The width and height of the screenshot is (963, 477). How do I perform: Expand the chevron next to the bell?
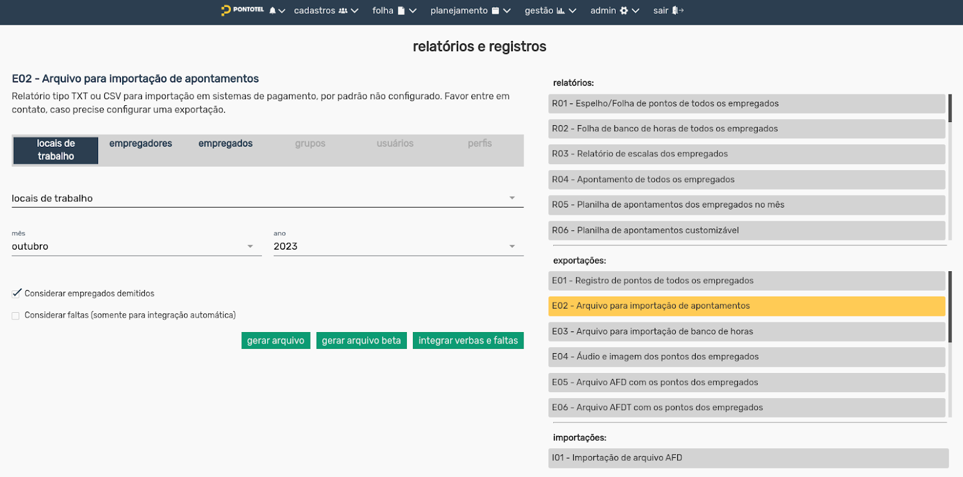(x=282, y=11)
